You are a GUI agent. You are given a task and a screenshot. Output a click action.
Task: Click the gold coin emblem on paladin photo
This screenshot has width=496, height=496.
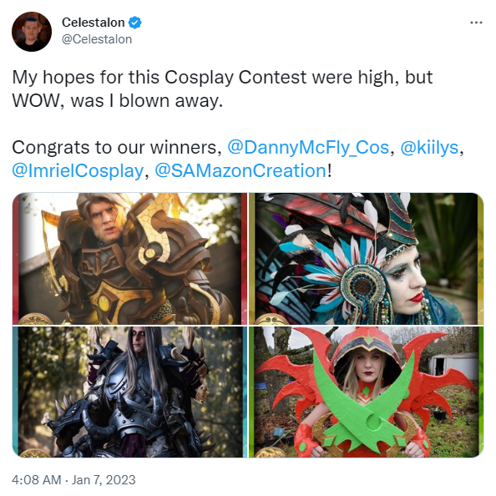(x=35, y=318)
